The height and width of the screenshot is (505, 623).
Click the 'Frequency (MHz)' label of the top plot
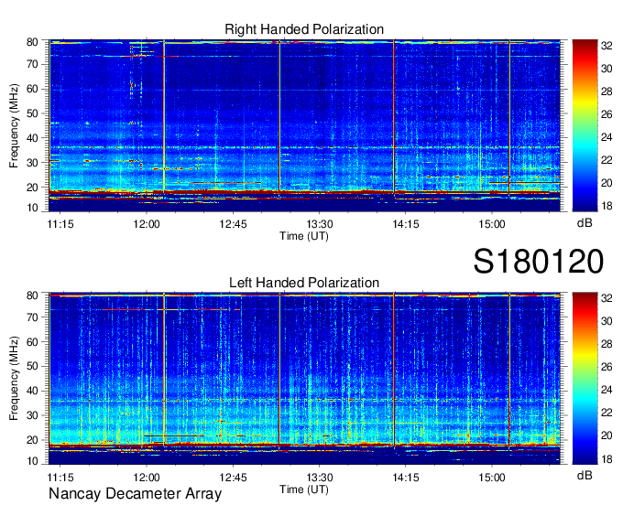[x=14, y=125]
